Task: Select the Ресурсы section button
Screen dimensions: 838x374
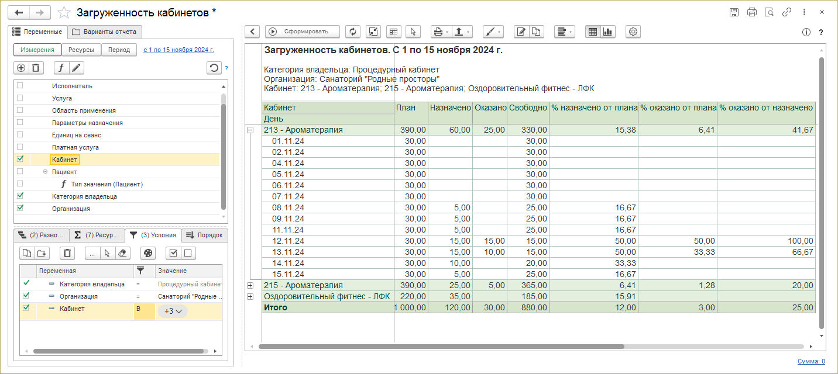Action: (81, 50)
